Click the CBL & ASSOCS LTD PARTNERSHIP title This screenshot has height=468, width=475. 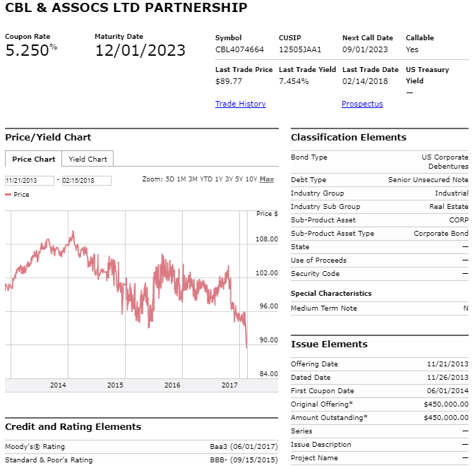coord(126,7)
